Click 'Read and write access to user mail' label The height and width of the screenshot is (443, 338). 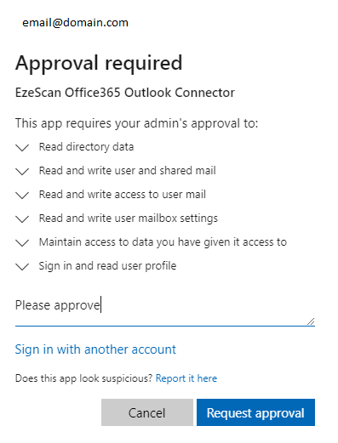click(x=123, y=195)
